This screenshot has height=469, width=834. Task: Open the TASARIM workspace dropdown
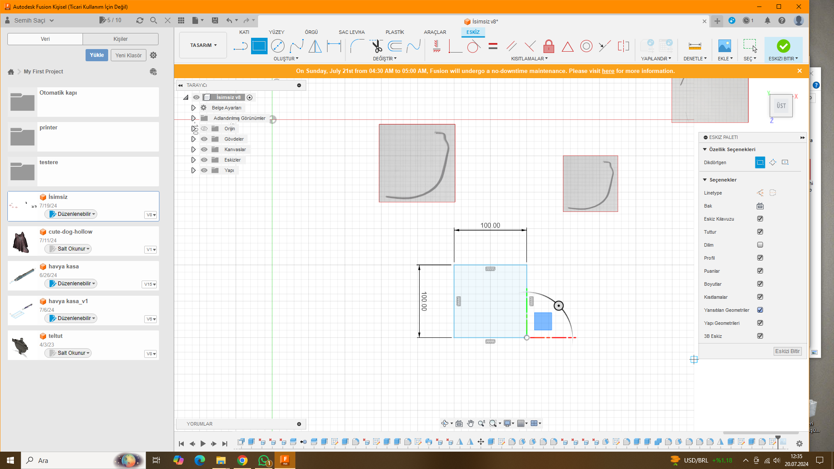tap(203, 45)
